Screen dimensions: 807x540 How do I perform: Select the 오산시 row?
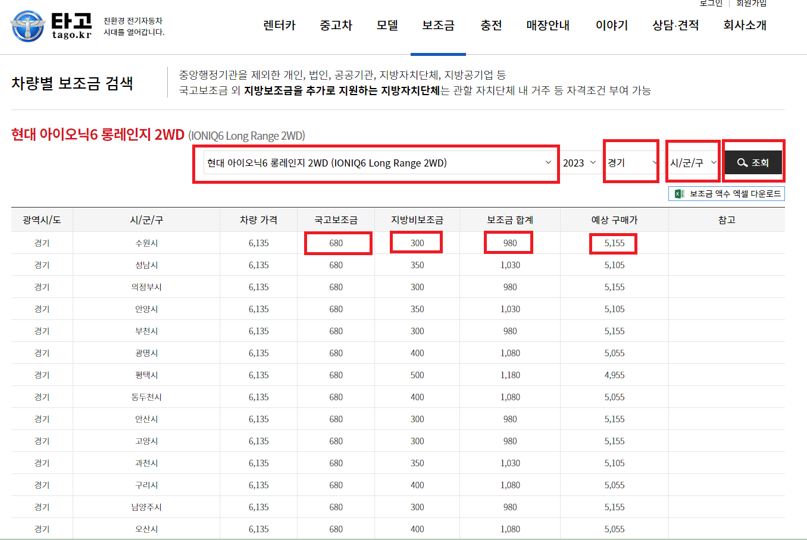[x=398, y=529]
